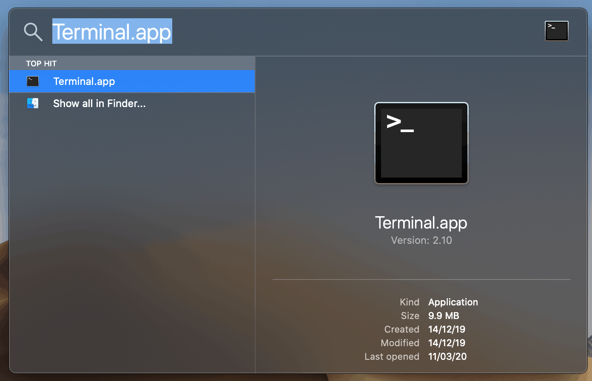Select the Terminal.app top hit result
Image resolution: width=592 pixels, height=381 pixels.
click(132, 82)
